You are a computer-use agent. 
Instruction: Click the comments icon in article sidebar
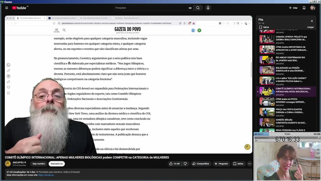8,87
